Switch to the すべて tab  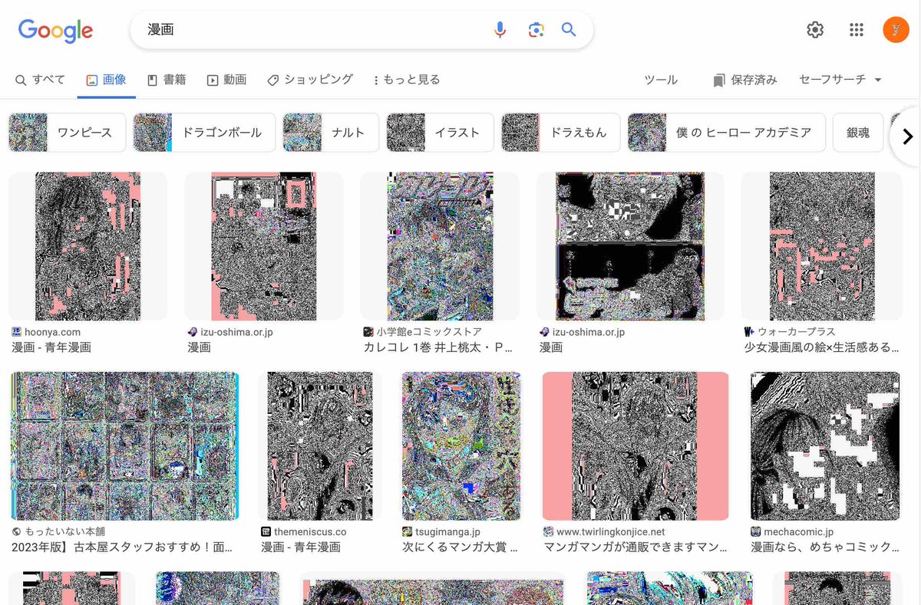click(x=40, y=80)
